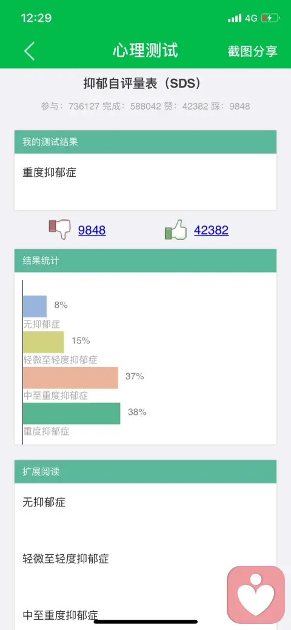Tap the 结果统计 section header

[145, 260]
